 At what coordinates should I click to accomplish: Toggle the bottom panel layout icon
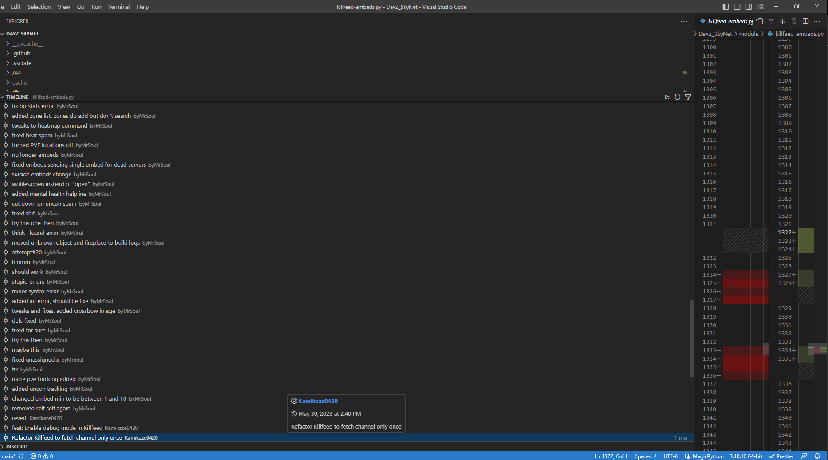tap(737, 7)
